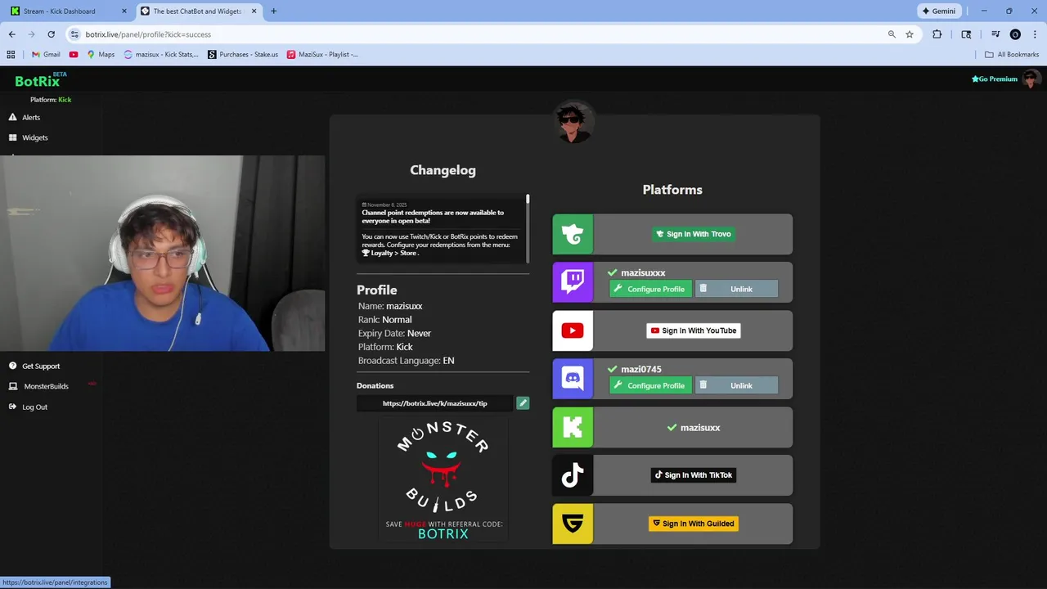Click the large profile avatar image
This screenshot has height=589, width=1047.
point(573,123)
